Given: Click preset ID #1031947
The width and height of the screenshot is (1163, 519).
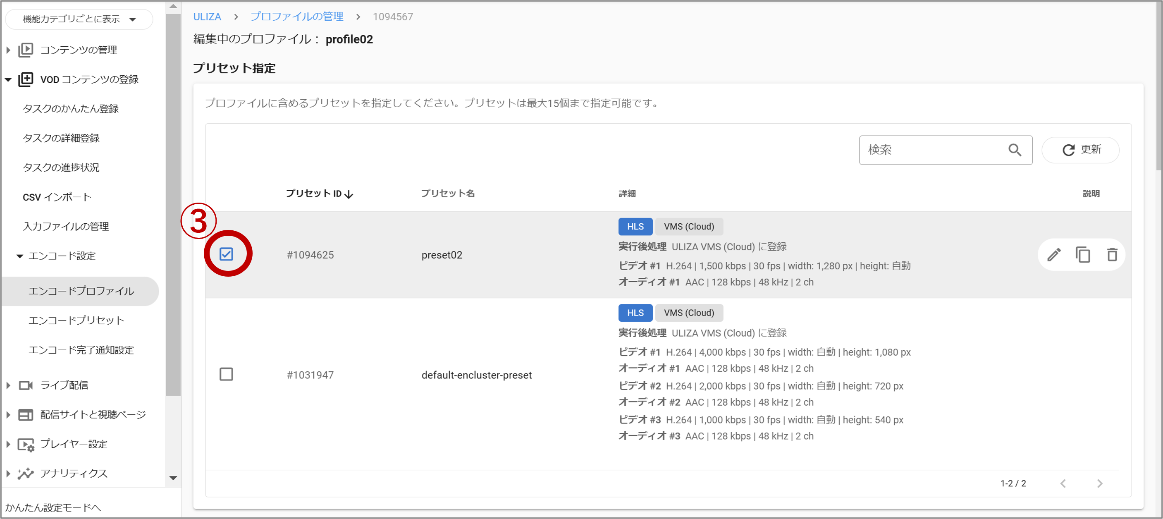Looking at the screenshot, I should click(x=310, y=375).
